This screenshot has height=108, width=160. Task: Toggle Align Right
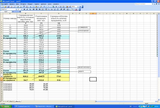[x=39, y=9]
